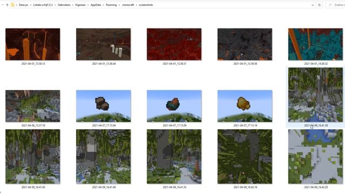345x194 pixels.
Task: Open the address bar history dropdown
Action: point(313,5)
